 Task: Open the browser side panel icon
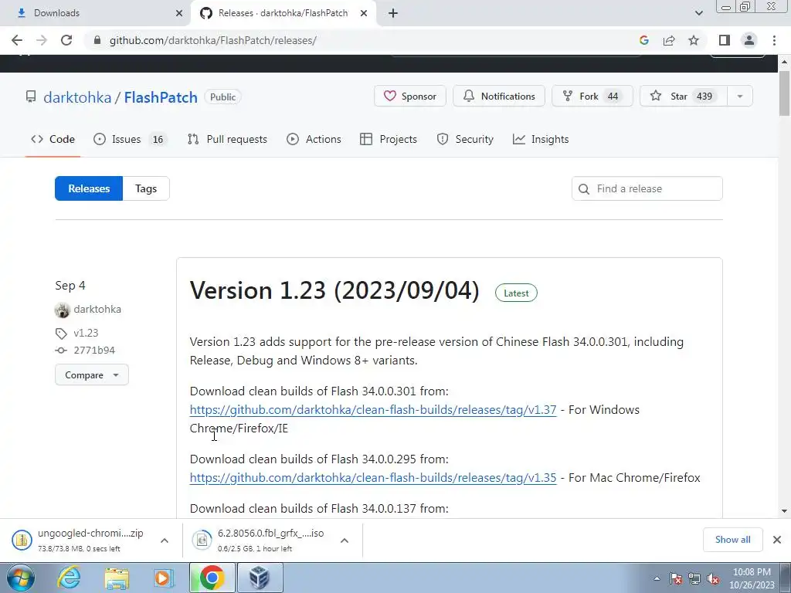pyautogui.click(x=725, y=40)
